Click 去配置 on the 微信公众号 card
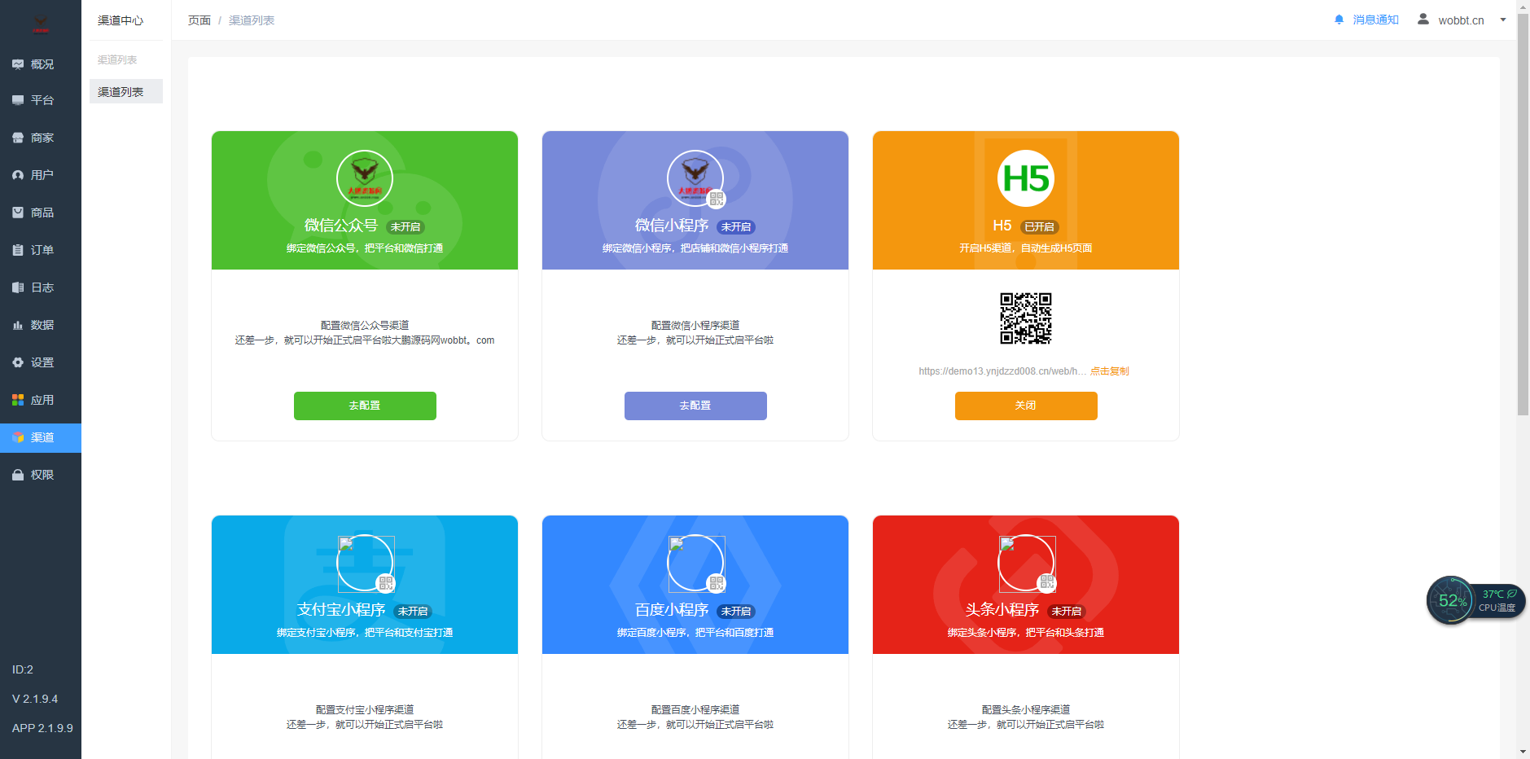Image resolution: width=1530 pixels, height=759 pixels. [364, 406]
